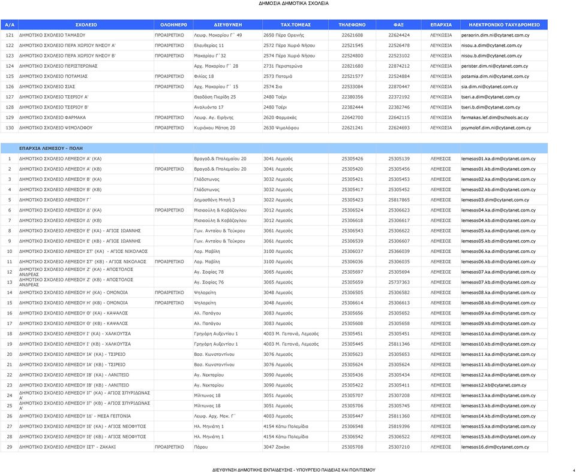The image size is (576, 472).
Task: Click fax number 25819396
Action: coord(398,426)
